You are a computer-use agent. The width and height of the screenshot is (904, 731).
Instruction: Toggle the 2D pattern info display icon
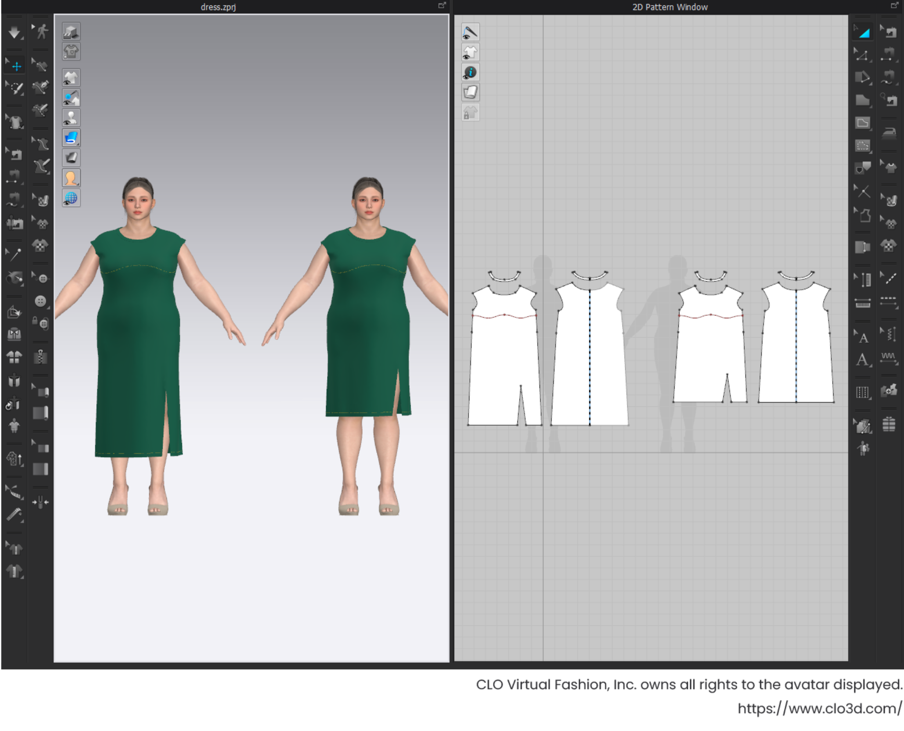pyautogui.click(x=470, y=72)
